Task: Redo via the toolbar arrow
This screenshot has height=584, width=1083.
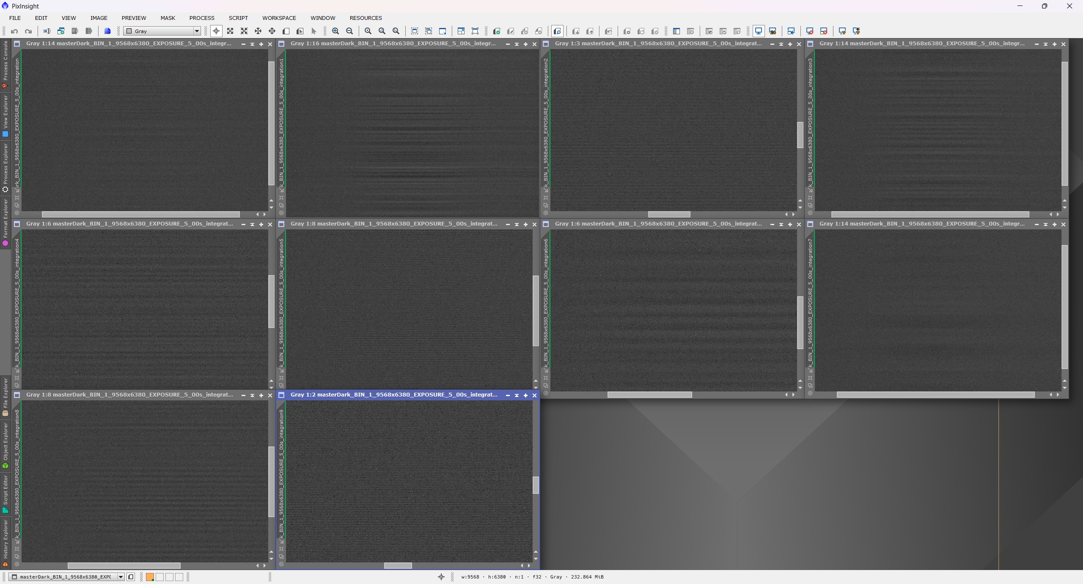Action: click(x=28, y=31)
